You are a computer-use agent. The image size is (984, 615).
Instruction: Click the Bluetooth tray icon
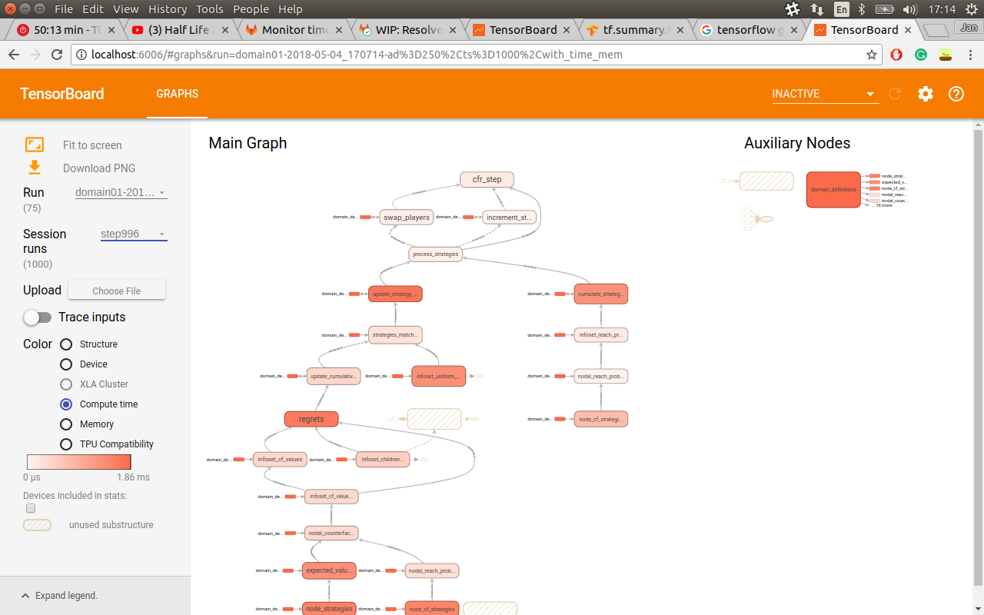[x=863, y=9]
